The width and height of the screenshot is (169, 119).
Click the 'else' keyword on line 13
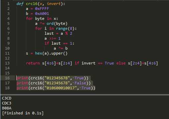[121, 63]
